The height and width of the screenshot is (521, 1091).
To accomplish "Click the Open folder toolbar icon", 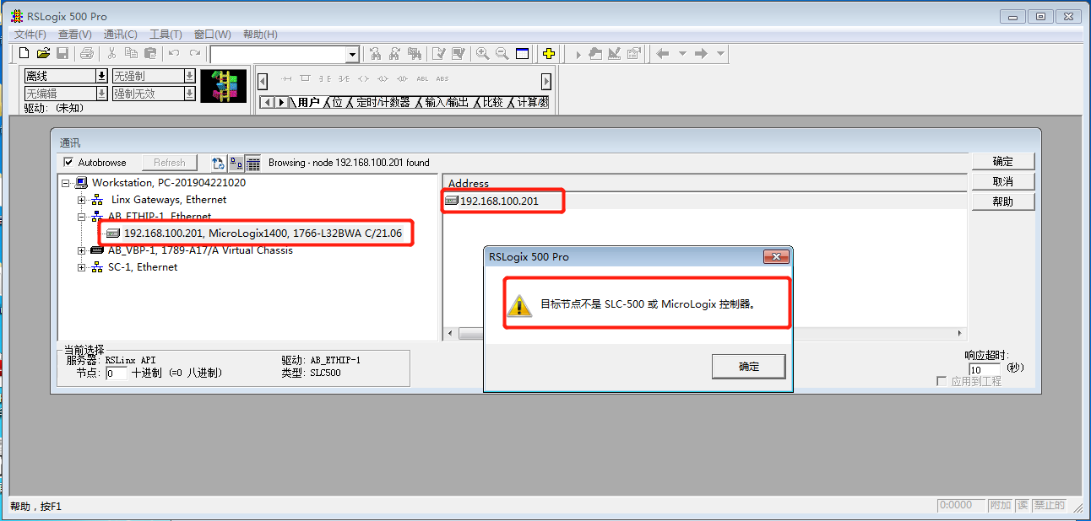I will (43, 54).
